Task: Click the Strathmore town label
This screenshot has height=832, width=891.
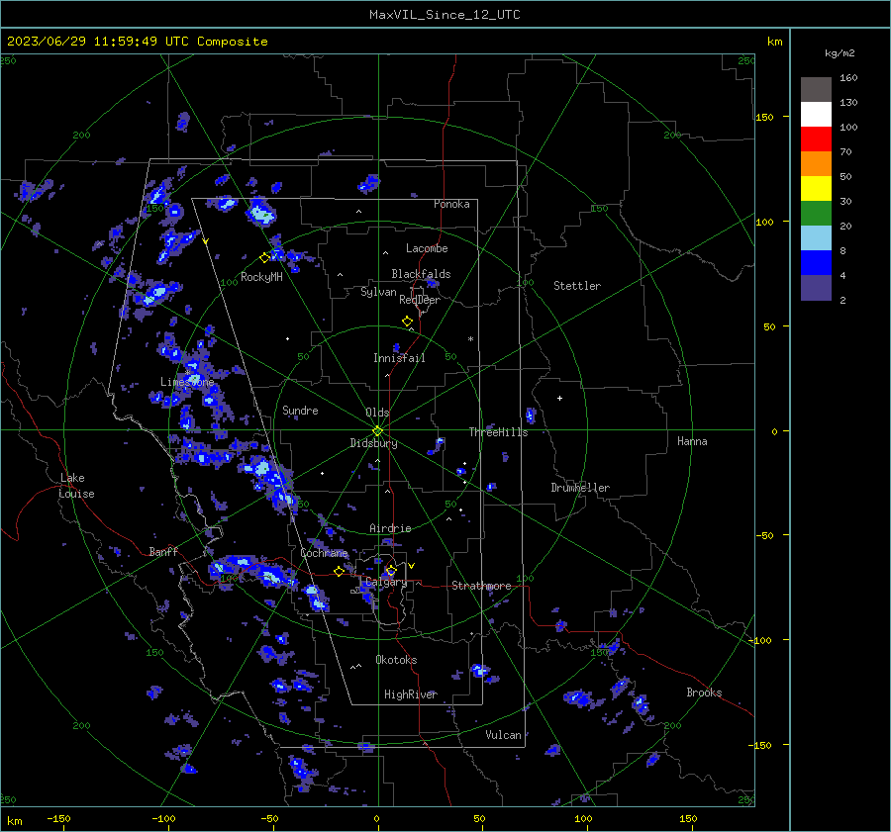Action: 481,586
